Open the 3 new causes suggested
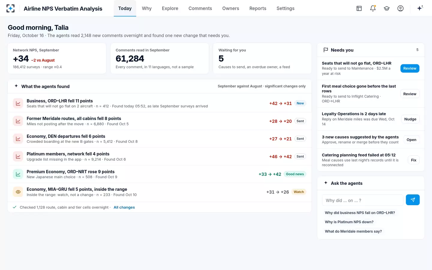The height and width of the screenshot is (270, 432). [x=411, y=140]
